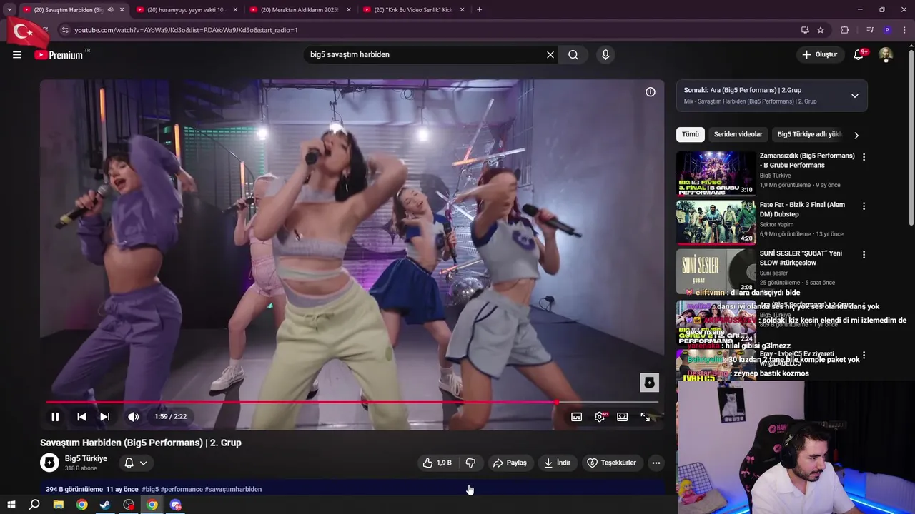Show more filter chips with right arrow

click(x=856, y=135)
